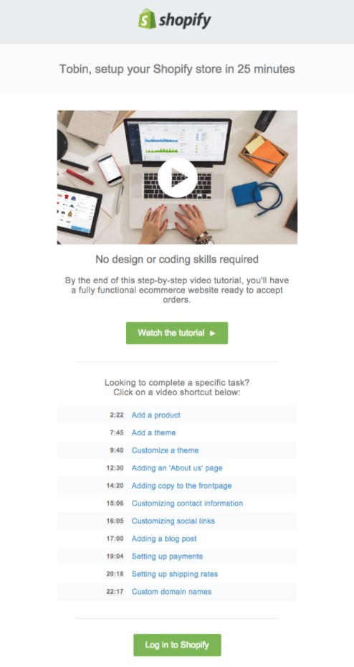Open the Add a product video shortcut

[156, 415]
